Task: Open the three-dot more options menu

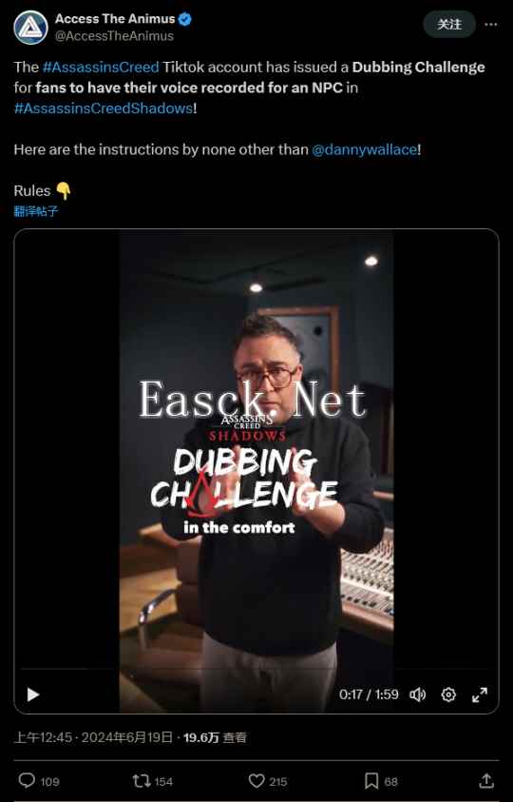Action: coord(491,24)
